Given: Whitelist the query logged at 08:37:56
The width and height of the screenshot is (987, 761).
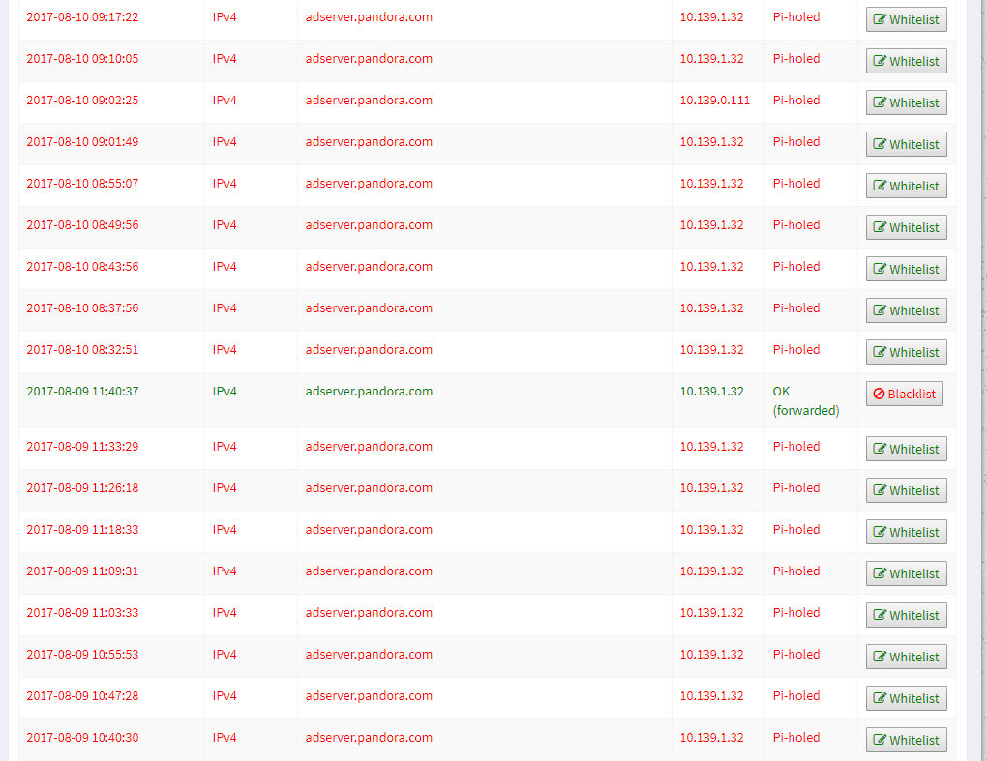Looking at the screenshot, I should pos(906,310).
